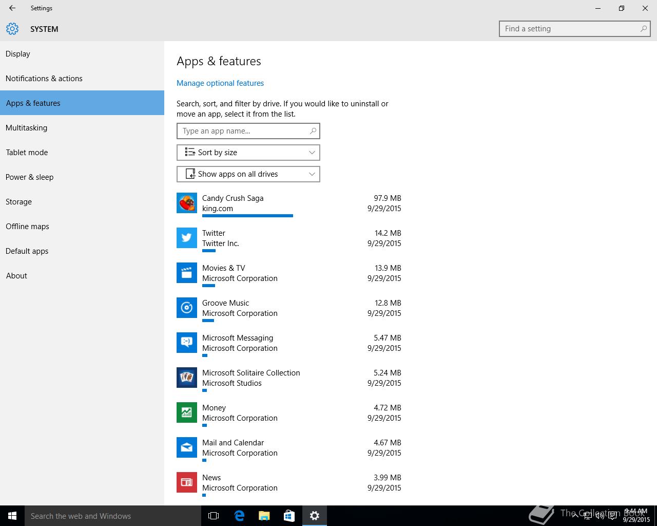Click the Settings gear on the taskbar

point(315,516)
